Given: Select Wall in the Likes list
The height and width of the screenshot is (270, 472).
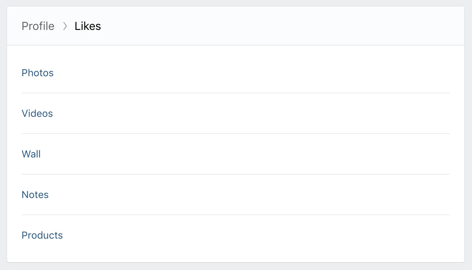Looking at the screenshot, I should [31, 154].
